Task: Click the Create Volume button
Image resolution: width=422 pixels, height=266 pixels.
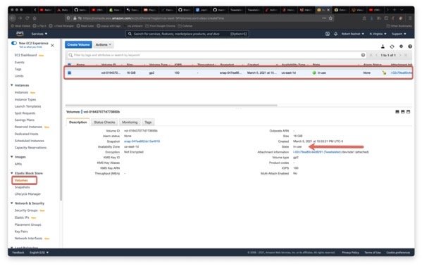Action: (x=78, y=44)
